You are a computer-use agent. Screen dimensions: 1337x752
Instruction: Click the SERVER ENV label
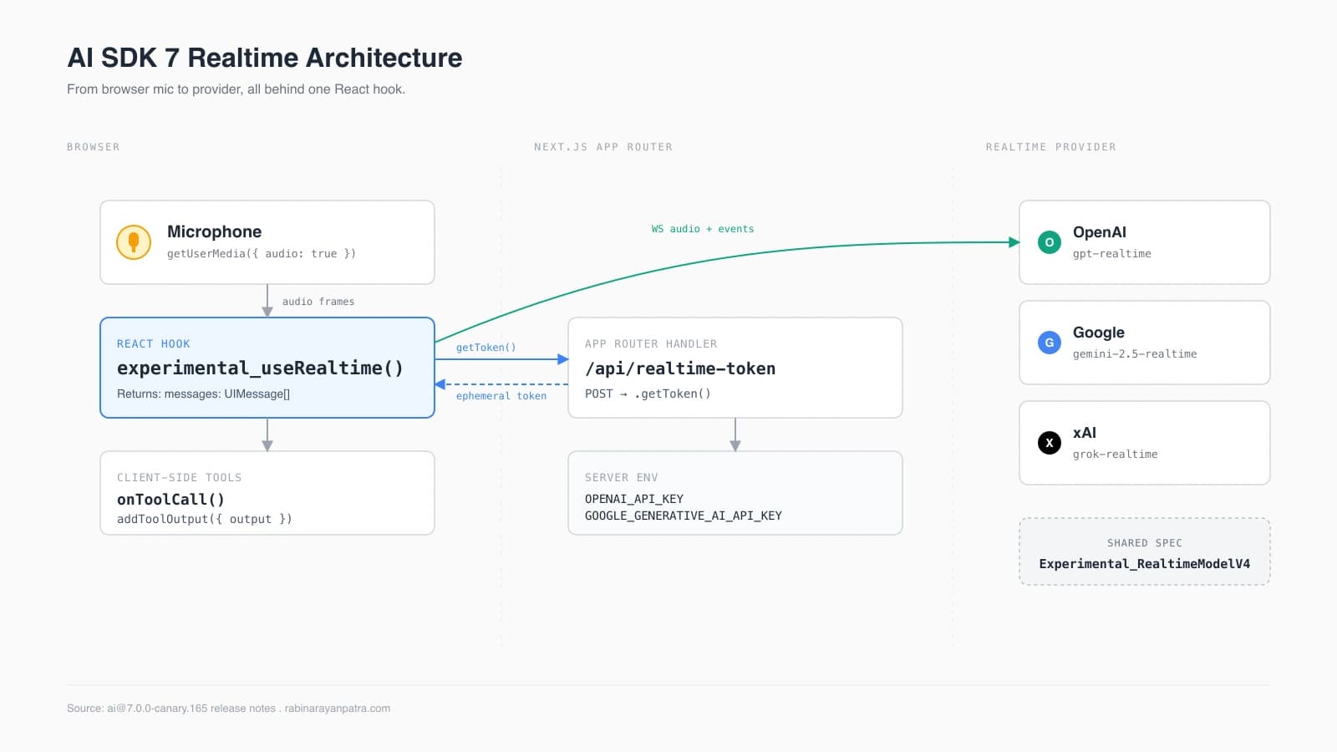622,477
